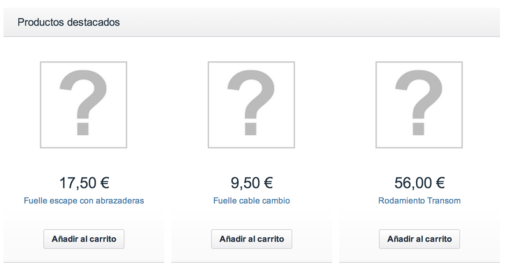Click the question mark icon for Fuelle escape
Image resolution: width=509 pixels, height=276 pixels.
[x=83, y=101]
